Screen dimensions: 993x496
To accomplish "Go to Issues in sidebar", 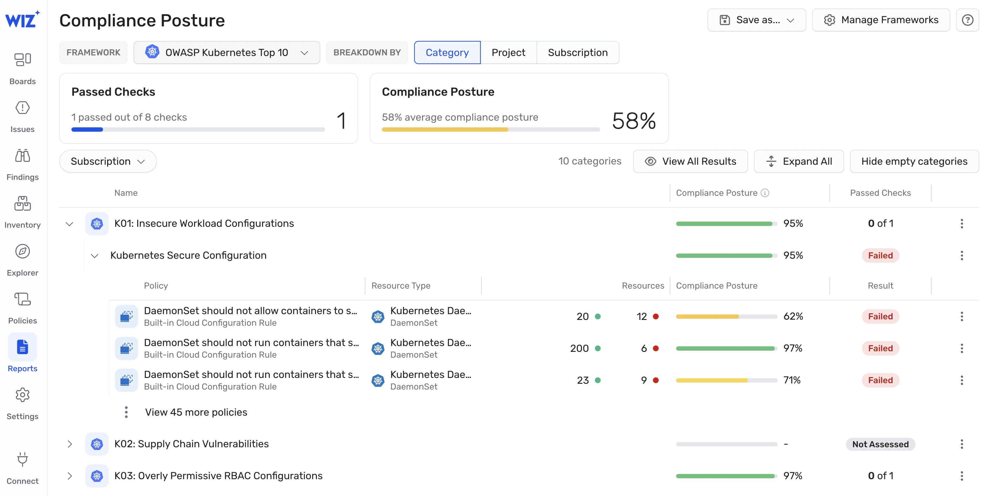I will point(22,117).
